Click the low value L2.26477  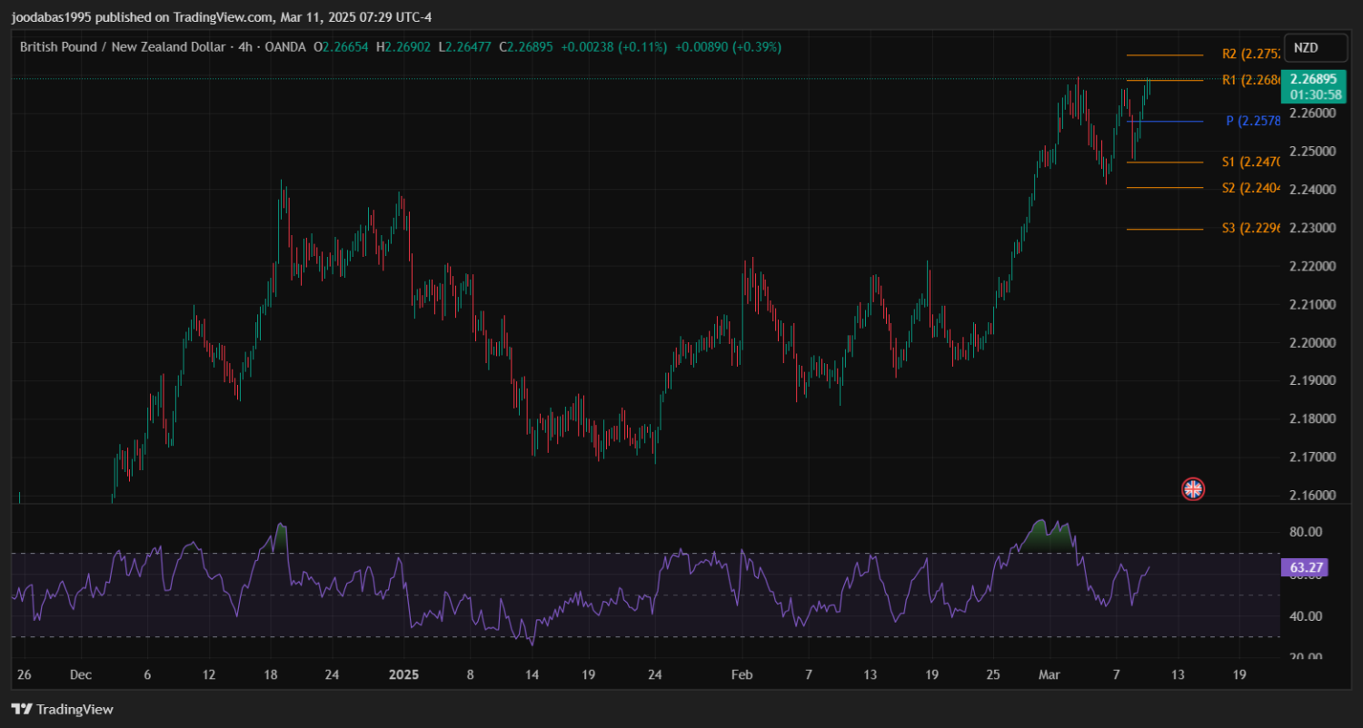point(464,46)
